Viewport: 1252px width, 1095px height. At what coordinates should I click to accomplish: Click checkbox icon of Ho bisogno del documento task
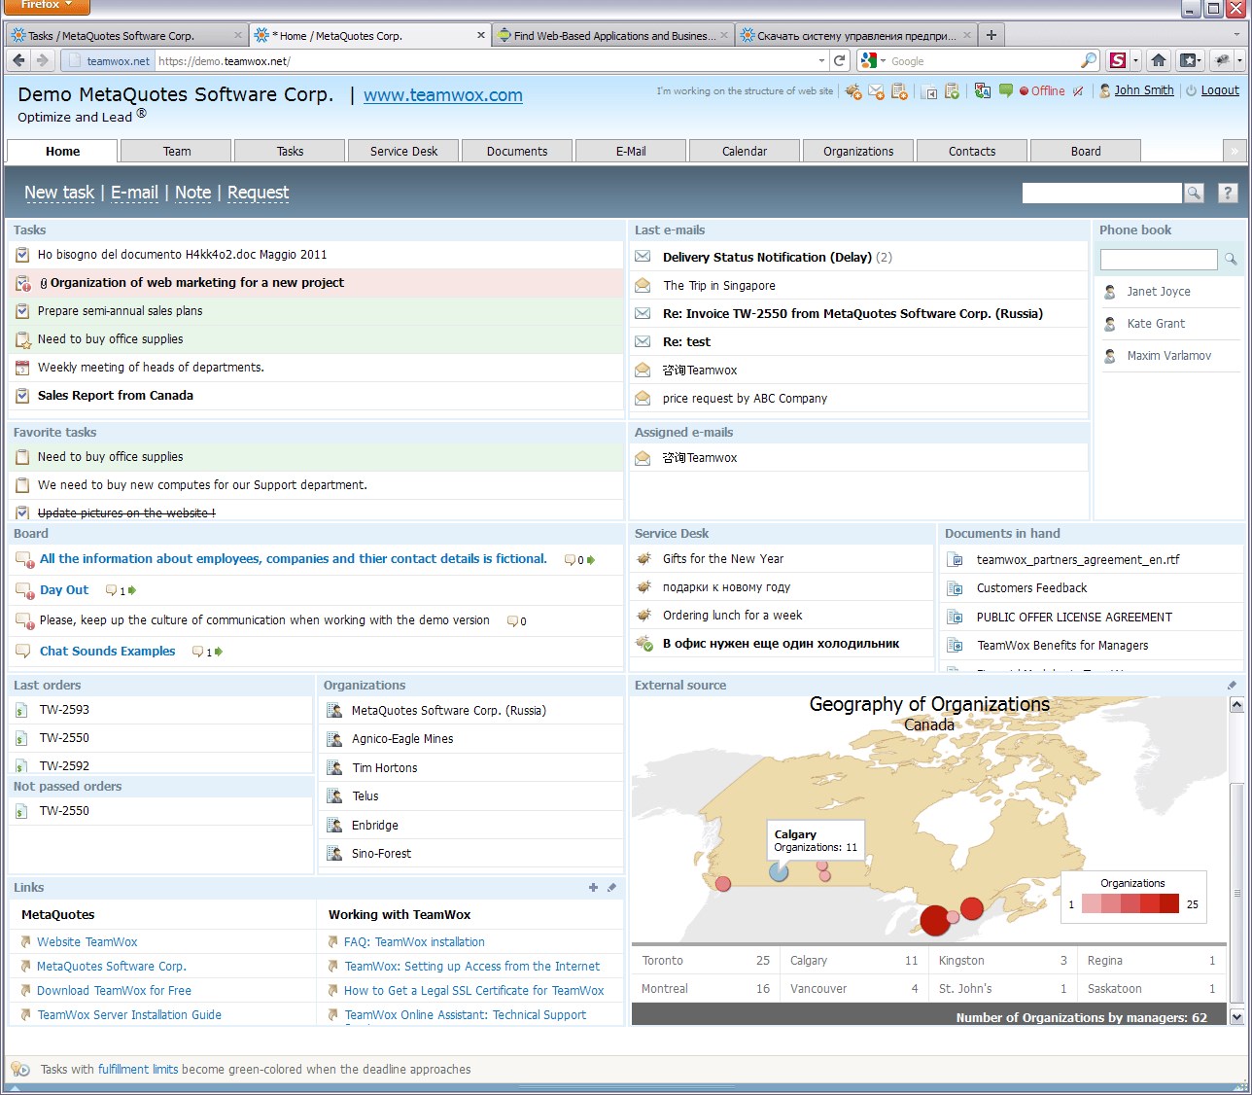tap(22, 255)
